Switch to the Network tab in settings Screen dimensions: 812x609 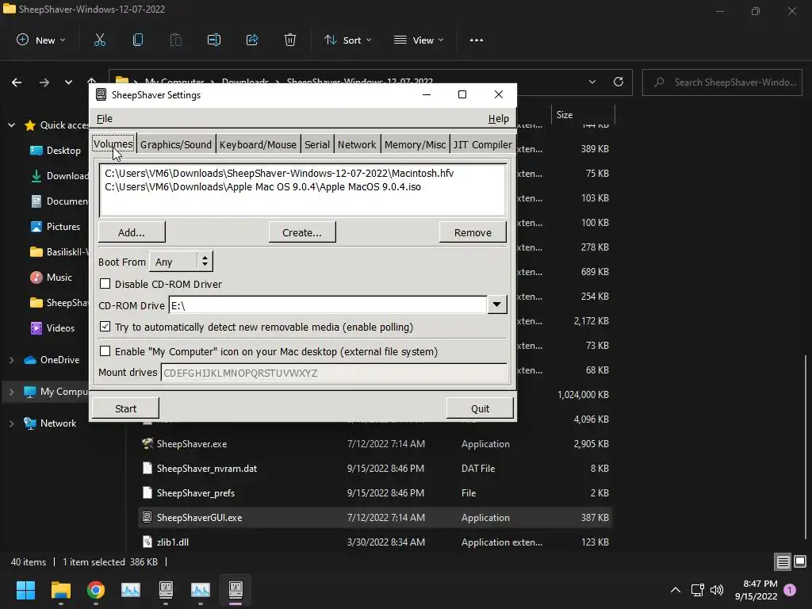coord(357,145)
